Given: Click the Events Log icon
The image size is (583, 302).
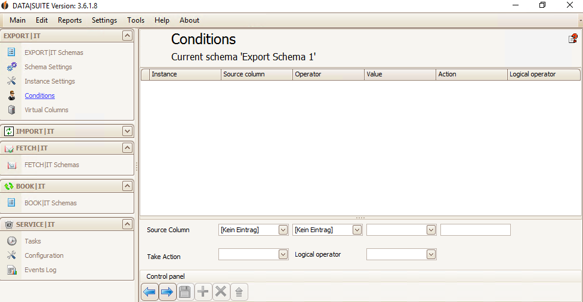Looking at the screenshot, I should (12, 270).
